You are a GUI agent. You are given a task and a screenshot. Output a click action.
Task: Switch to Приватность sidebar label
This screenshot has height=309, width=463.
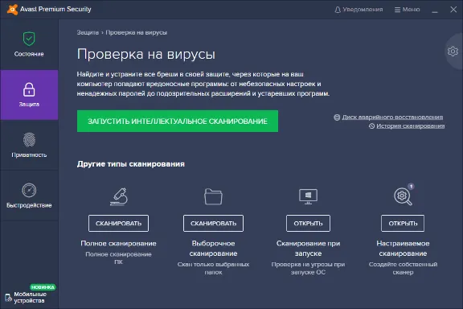coord(29,155)
